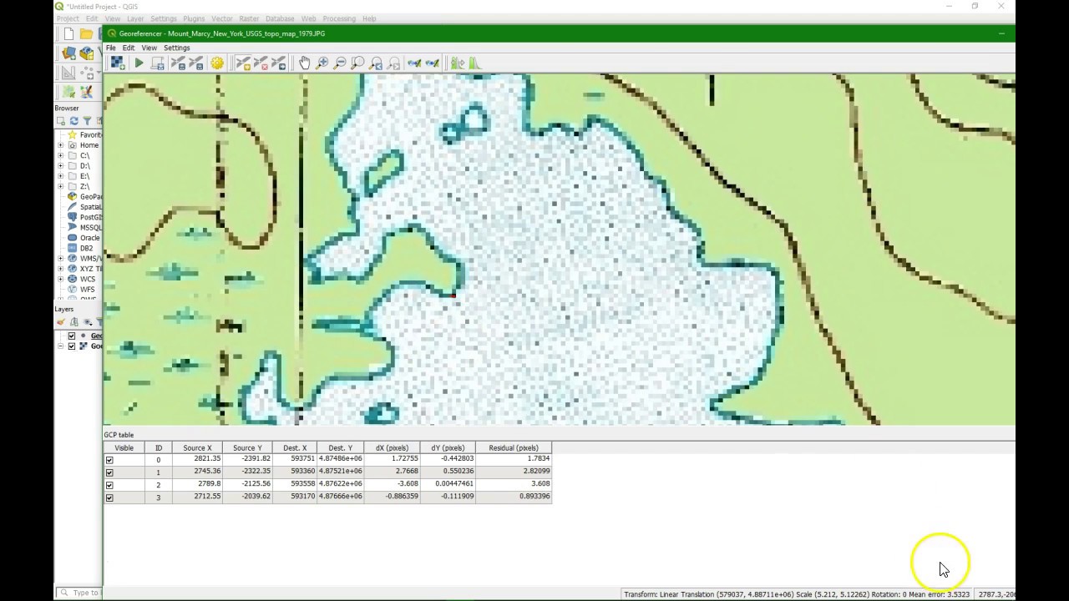Click the Load GCP Points icon
The height and width of the screenshot is (601, 1069).
pos(178,63)
